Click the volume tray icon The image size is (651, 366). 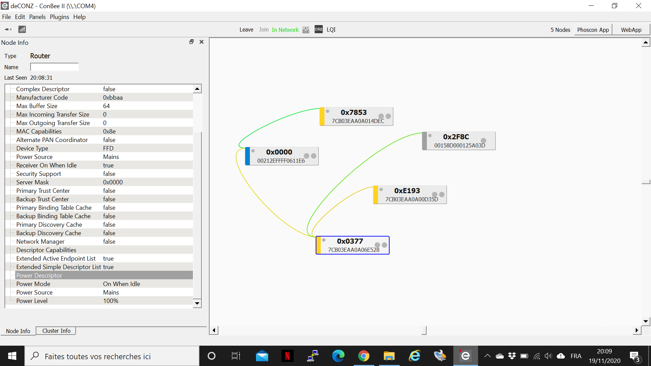click(x=548, y=356)
